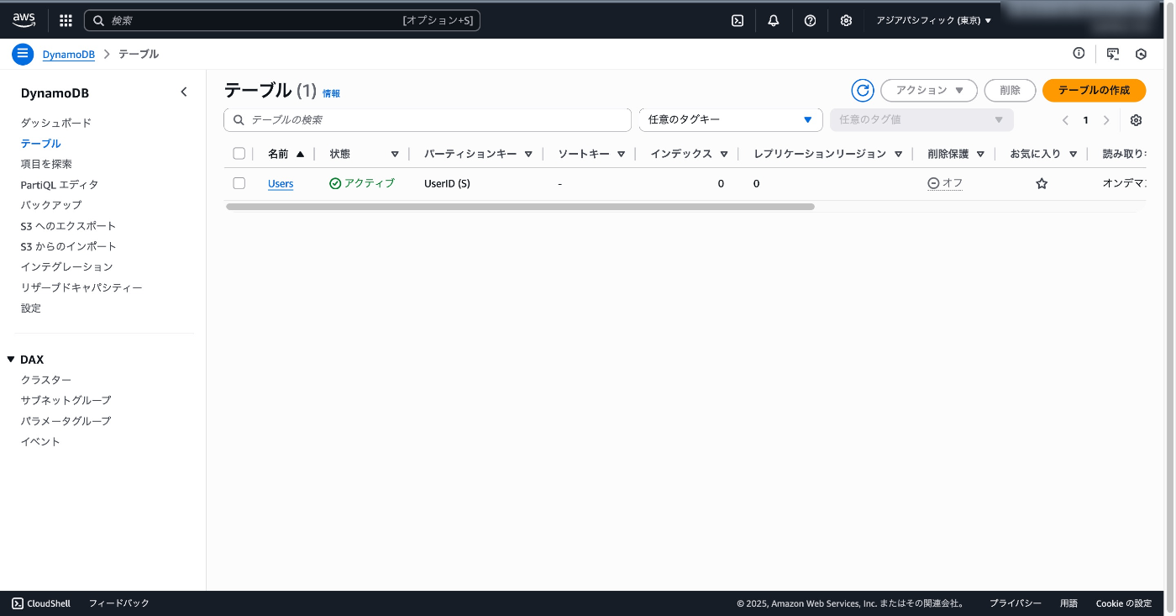Click the info circle icon in breadcrumb bar
Image resolution: width=1176 pixels, height=616 pixels.
coord(1079,54)
